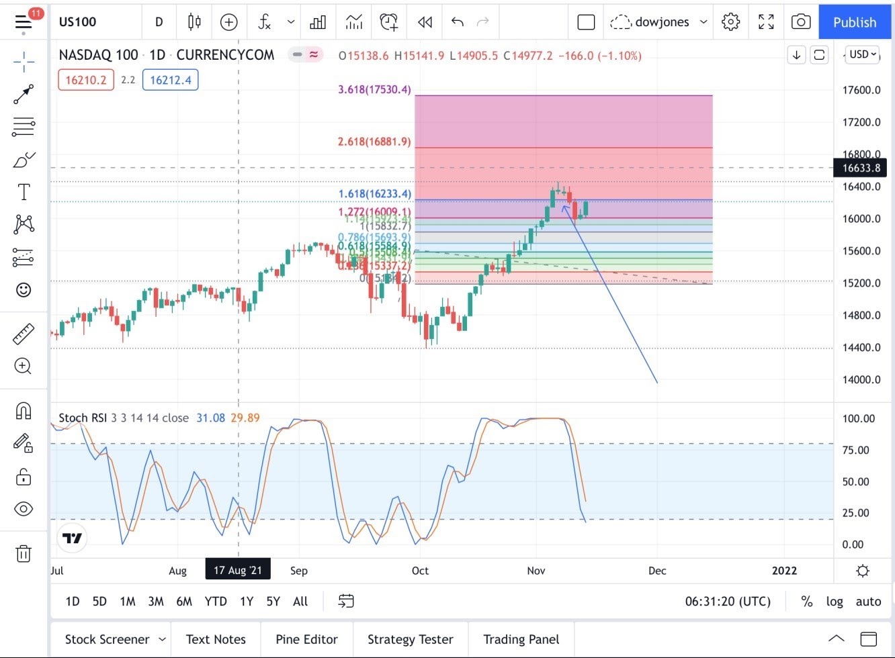Open the USD currency dropdown
This screenshot has width=895, height=658.
point(863,54)
